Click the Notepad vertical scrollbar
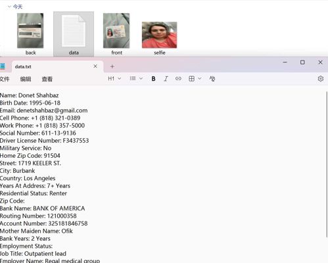 (326, 164)
